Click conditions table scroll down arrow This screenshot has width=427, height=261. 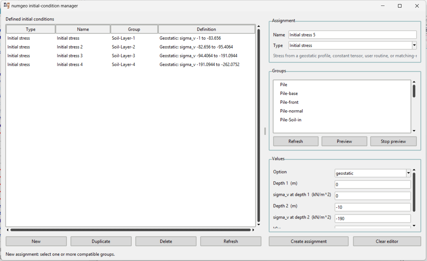258,225
